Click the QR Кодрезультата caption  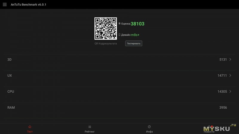tap(106, 43)
